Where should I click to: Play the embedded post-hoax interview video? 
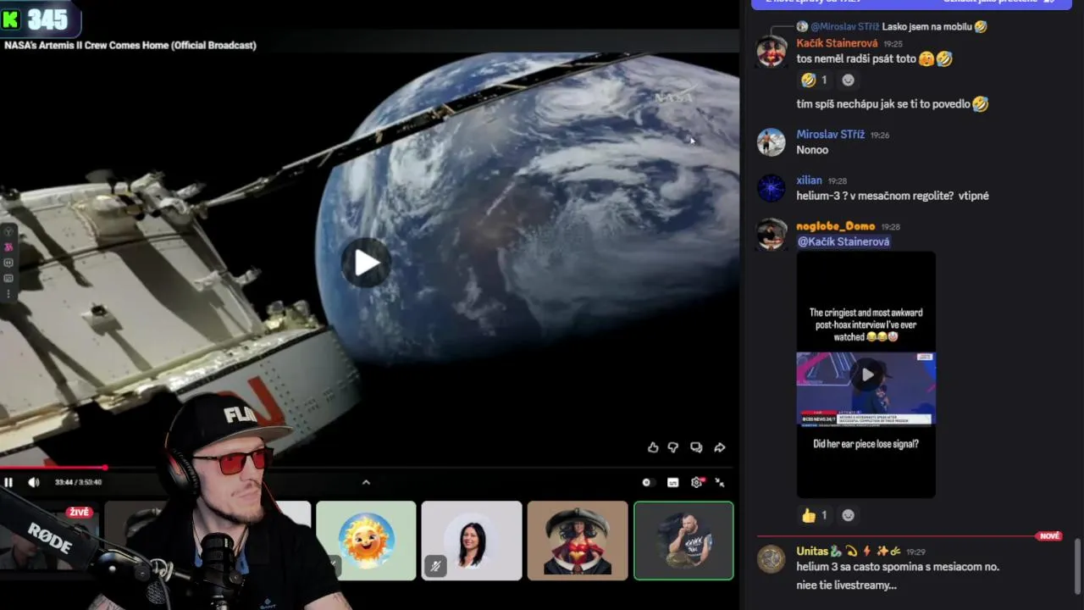(x=867, y=374)
